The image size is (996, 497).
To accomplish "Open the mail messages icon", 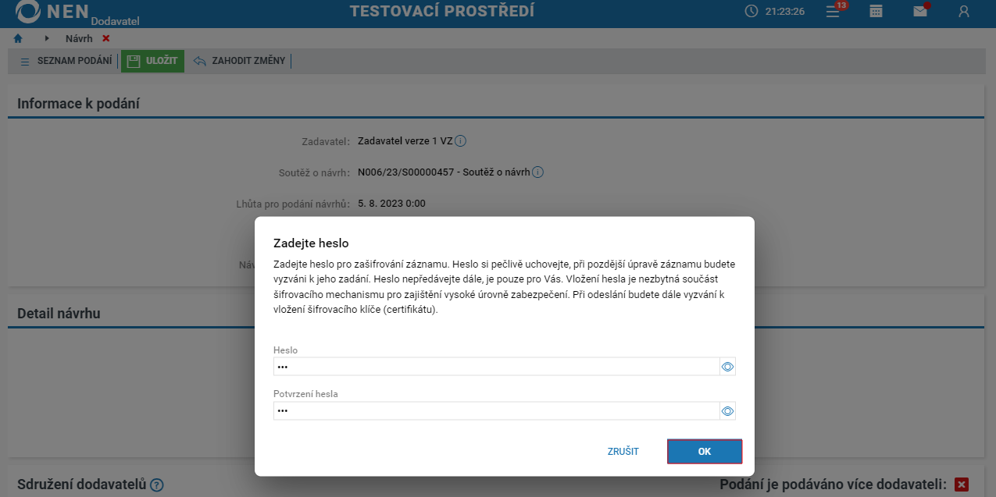I will click(920, 12).
